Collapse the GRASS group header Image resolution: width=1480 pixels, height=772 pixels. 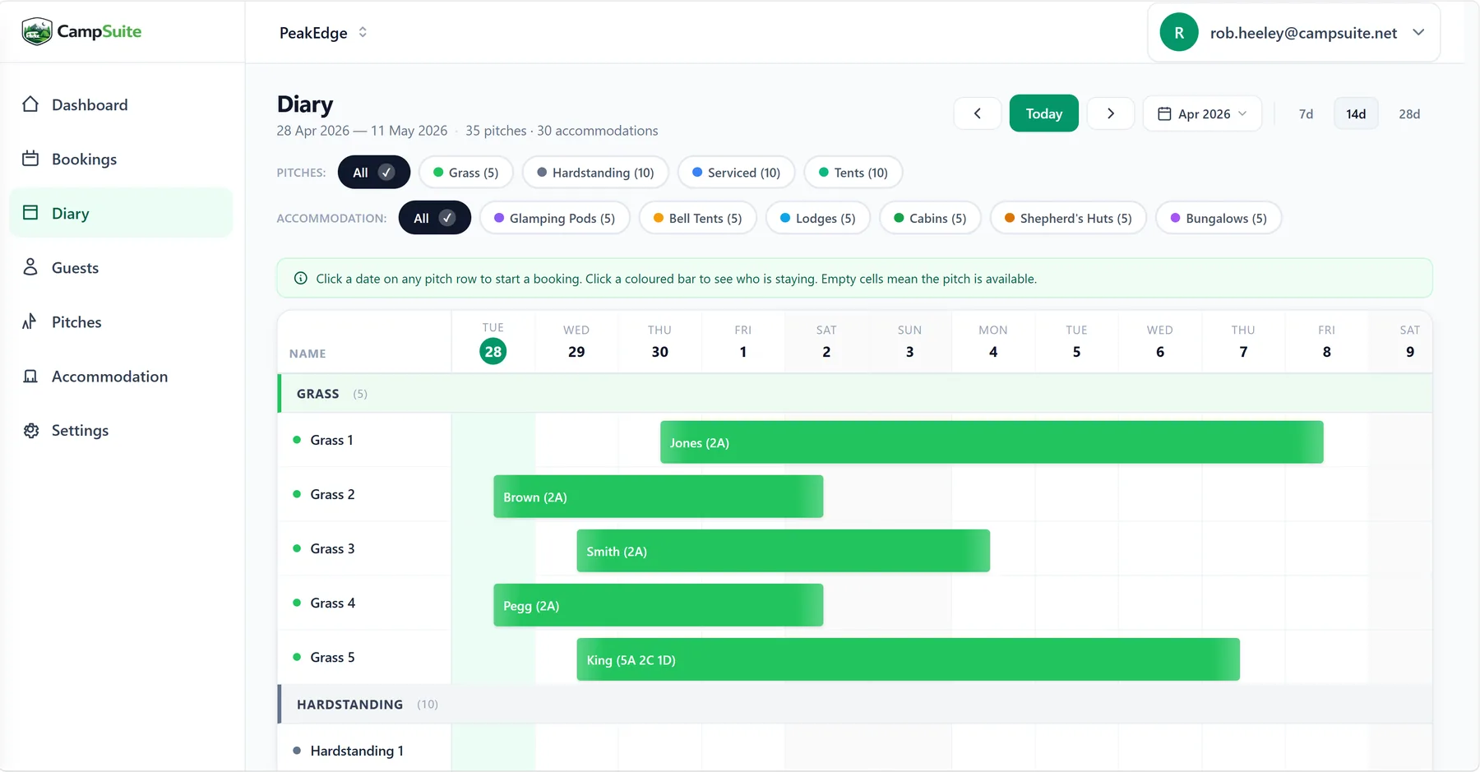855,394
